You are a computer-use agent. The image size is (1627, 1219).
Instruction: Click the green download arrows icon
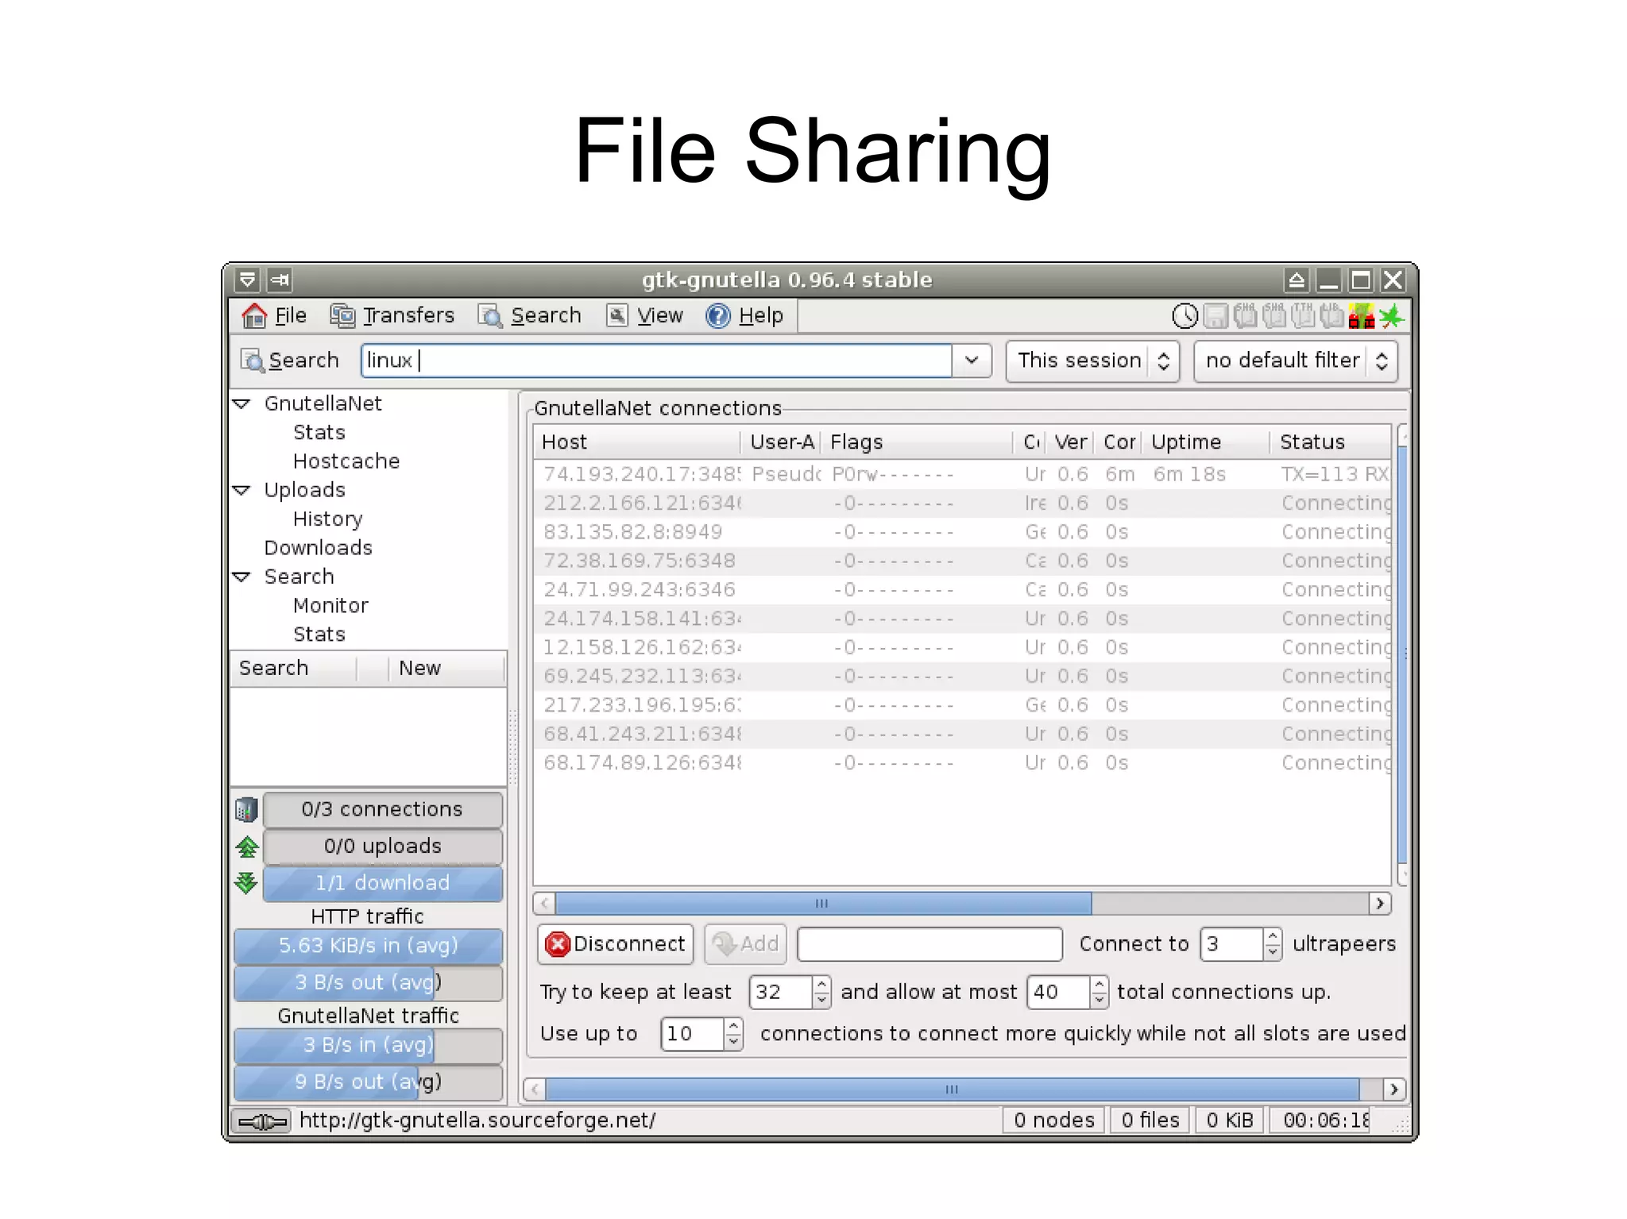coord(246,882)
